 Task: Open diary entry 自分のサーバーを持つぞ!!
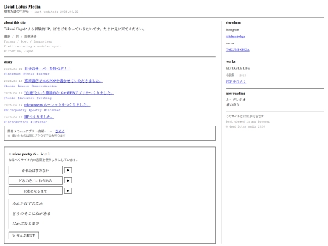coord(47,69)
